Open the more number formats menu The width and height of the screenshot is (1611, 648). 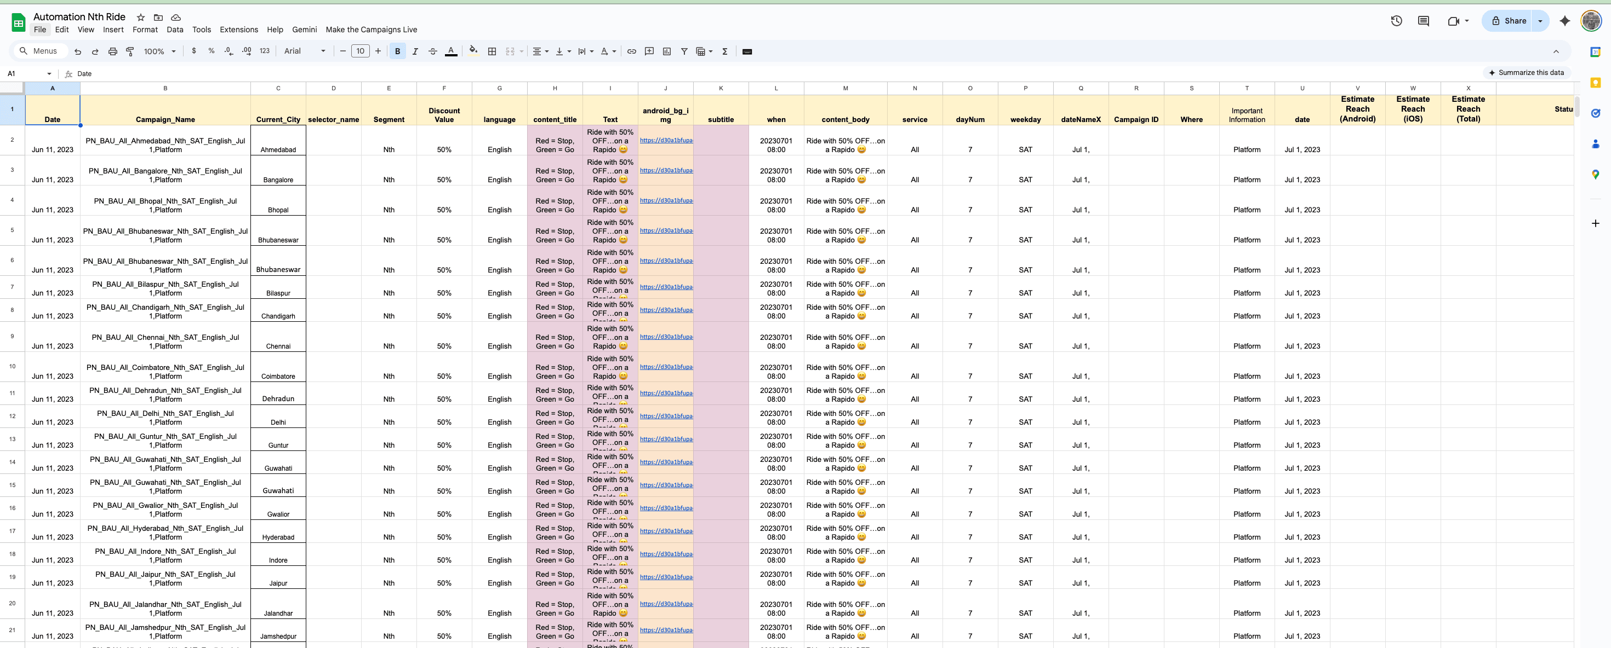coord(265,51)
